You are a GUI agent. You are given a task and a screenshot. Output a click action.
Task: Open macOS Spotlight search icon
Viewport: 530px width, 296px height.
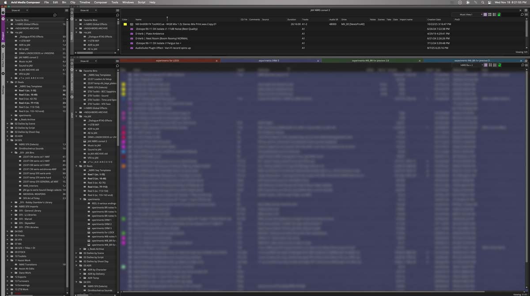[483, 2]
